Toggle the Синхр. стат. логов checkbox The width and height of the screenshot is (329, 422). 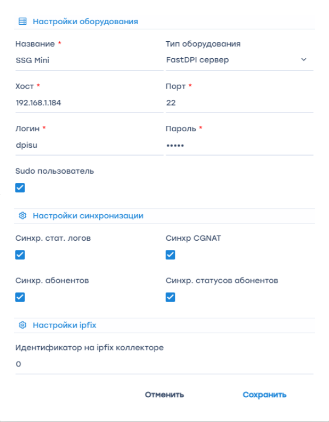pos(20,254)
